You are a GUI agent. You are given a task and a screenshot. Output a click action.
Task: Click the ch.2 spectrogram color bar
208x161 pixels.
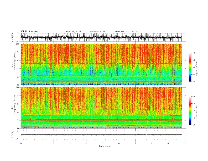pyautogui.click(x=190, y=111)
